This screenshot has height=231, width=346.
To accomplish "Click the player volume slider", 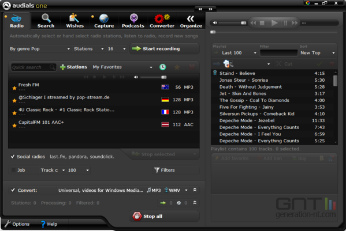I will 230,23.
